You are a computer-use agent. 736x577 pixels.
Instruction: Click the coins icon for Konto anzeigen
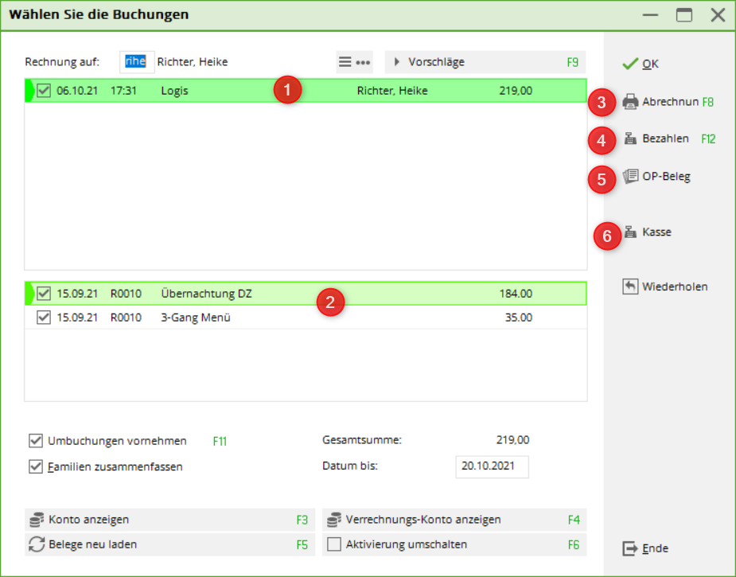tap(37, 520)
